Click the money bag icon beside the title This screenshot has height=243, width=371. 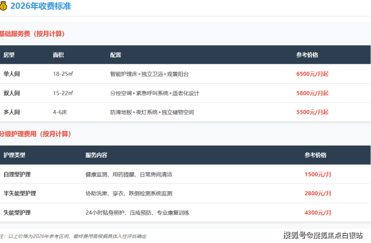[x=4, y=7]
